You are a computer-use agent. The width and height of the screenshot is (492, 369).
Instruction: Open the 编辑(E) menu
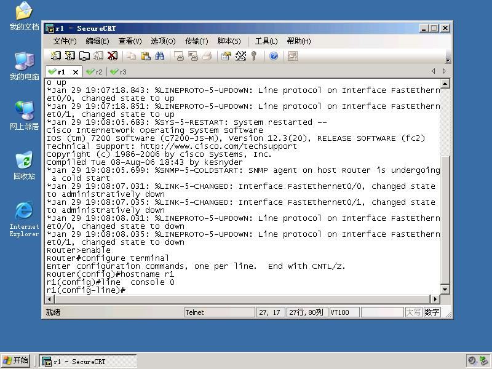coord(97,41)
